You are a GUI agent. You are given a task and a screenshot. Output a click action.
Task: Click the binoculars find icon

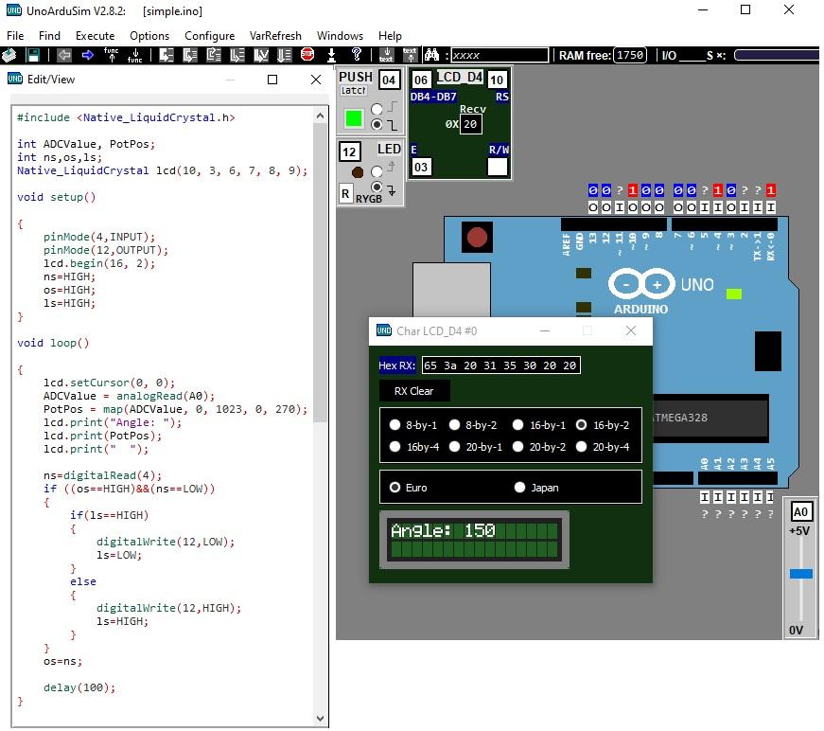coord(432,55)
